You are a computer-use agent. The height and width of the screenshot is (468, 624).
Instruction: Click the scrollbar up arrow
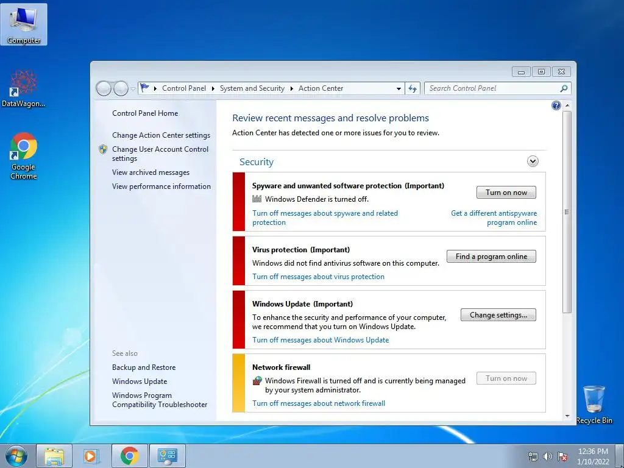click(567, 105)
